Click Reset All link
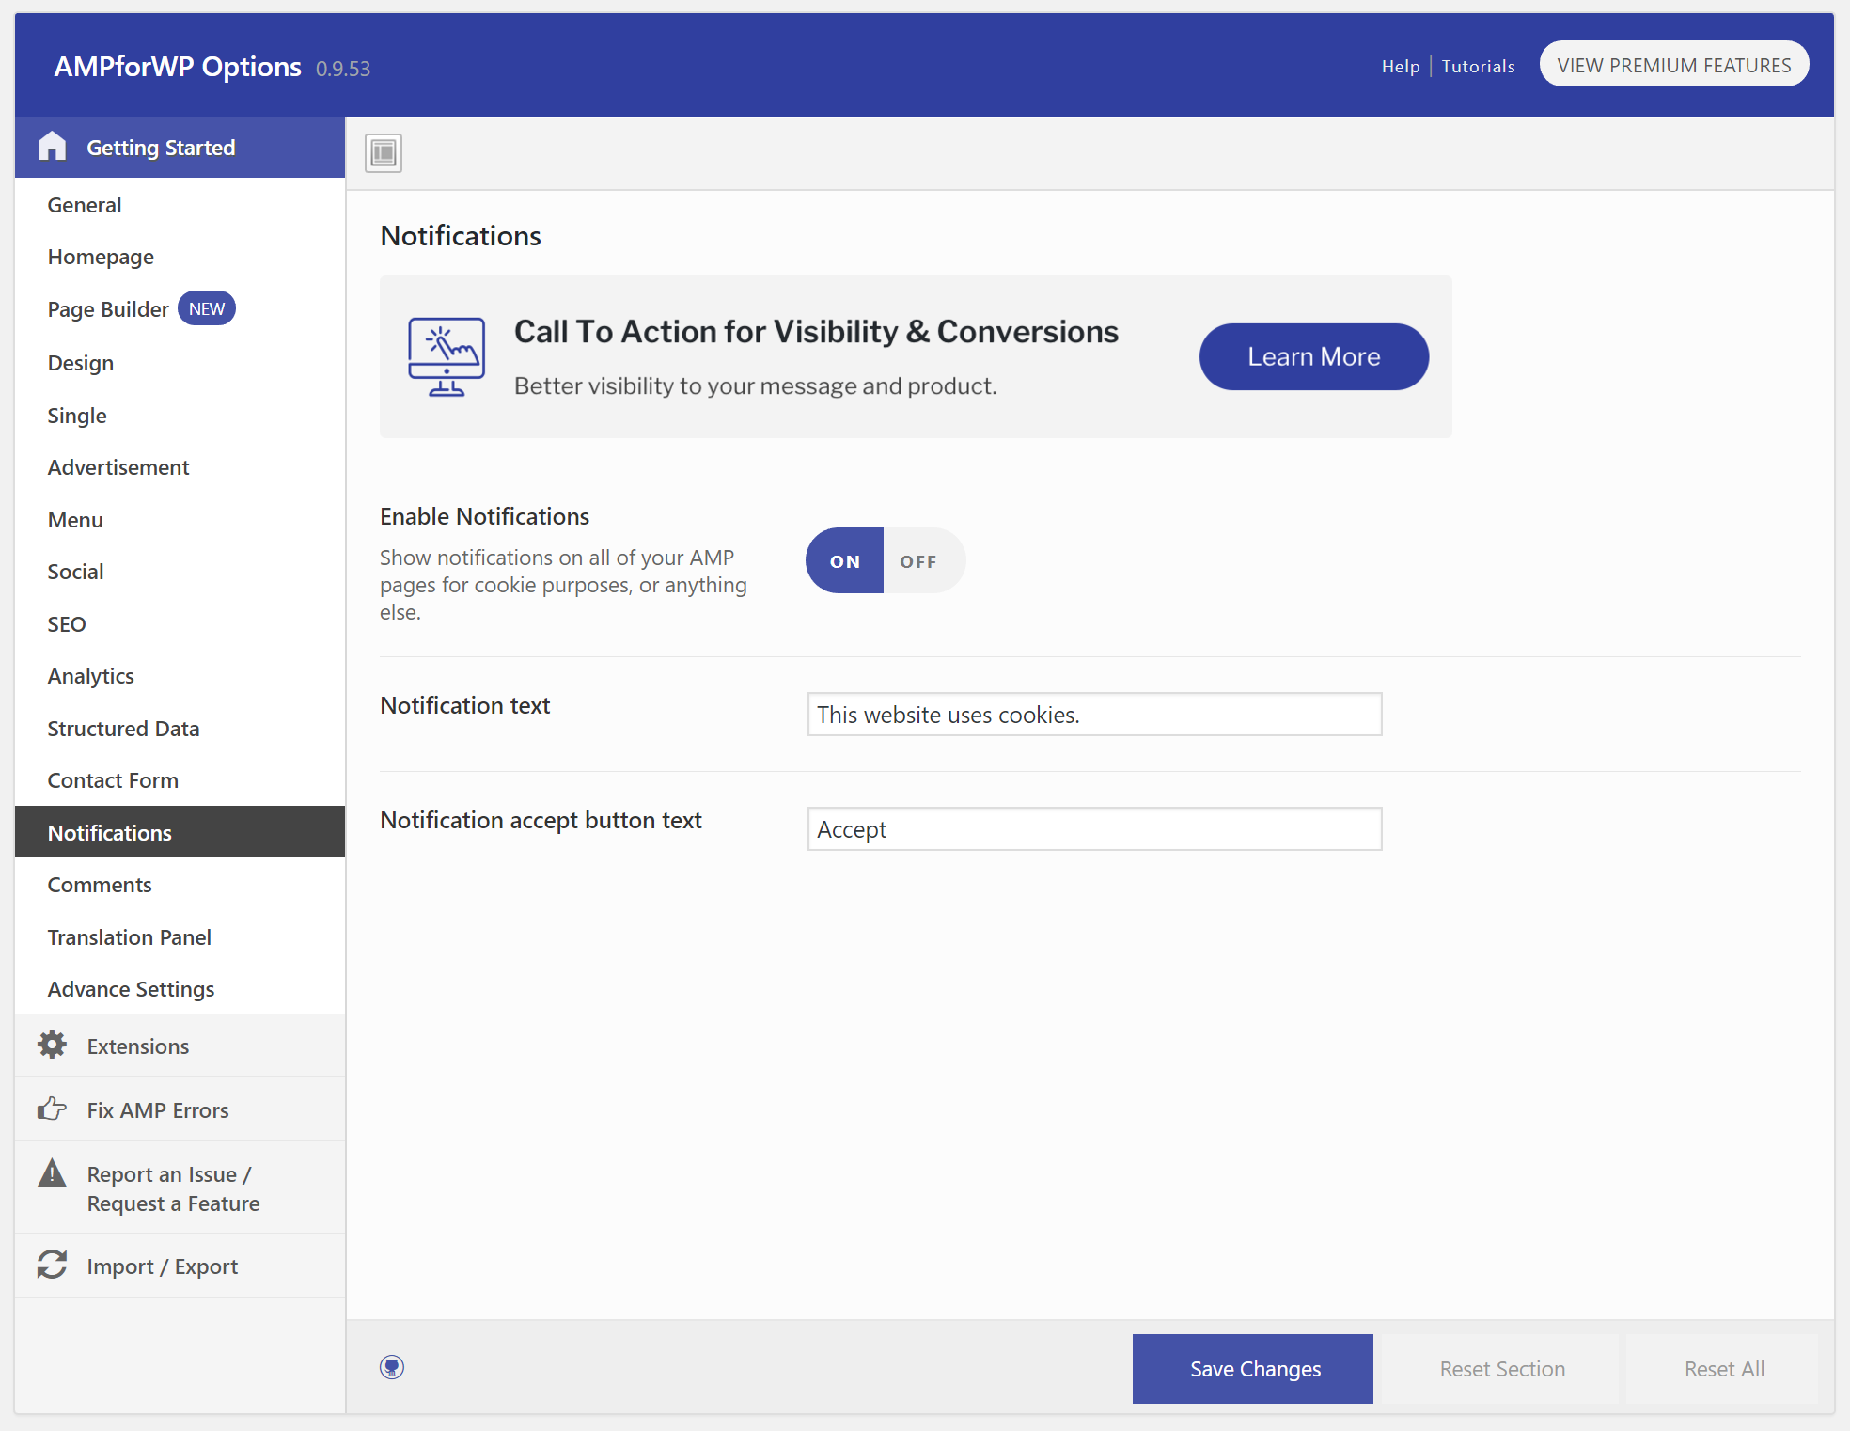1850x1431 pixels. (1725, 1368)
